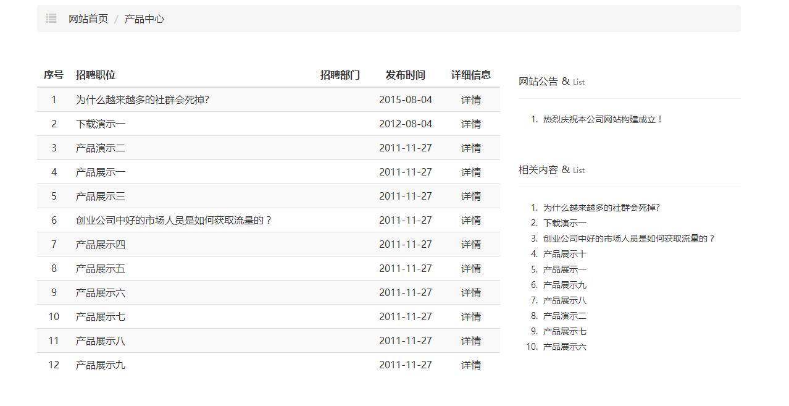789x406 pixels.
Task: Select 产品展示九 in the related content sidebar
Action: coord(564,285)
